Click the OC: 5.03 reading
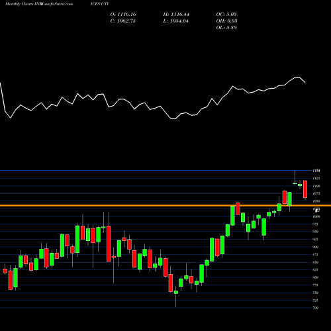 (226, 15)
